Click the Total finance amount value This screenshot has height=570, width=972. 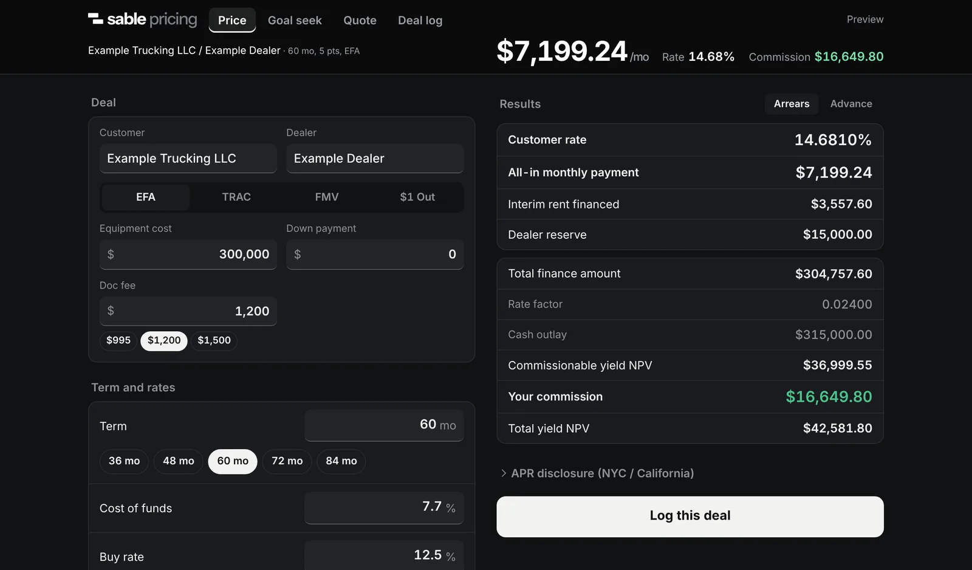click(833, 274)
